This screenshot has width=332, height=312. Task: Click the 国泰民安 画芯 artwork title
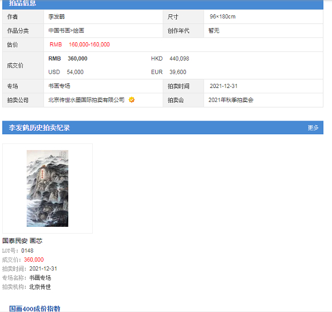22,241
